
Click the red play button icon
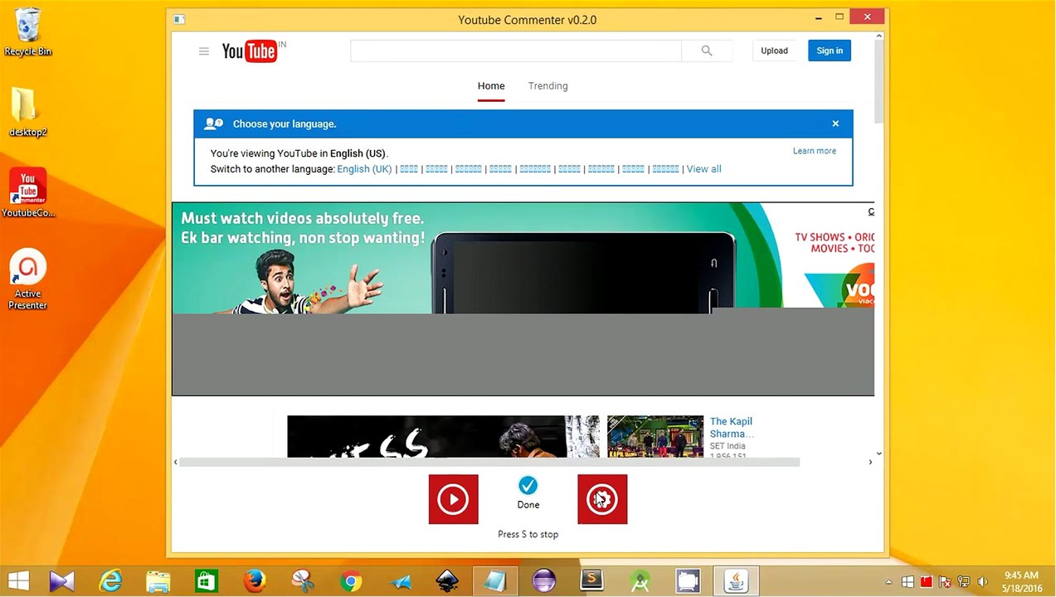coord(453,499)
